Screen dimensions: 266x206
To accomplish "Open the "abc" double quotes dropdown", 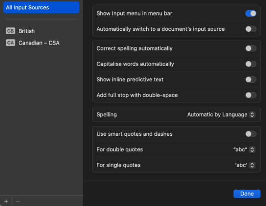I will tap(244, 149).
